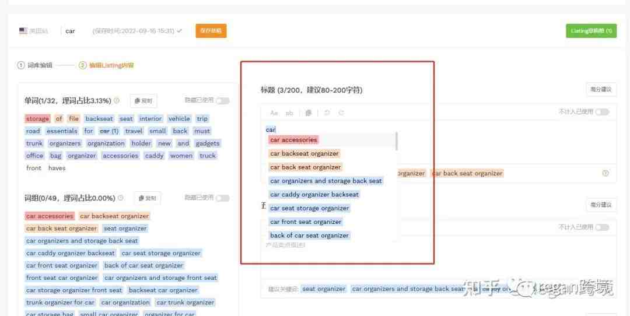The height and width of the screenshot is (316, 630).
Task: Toggle 隐藏已使用 in the 词组 section
Action: click(222, 198)
